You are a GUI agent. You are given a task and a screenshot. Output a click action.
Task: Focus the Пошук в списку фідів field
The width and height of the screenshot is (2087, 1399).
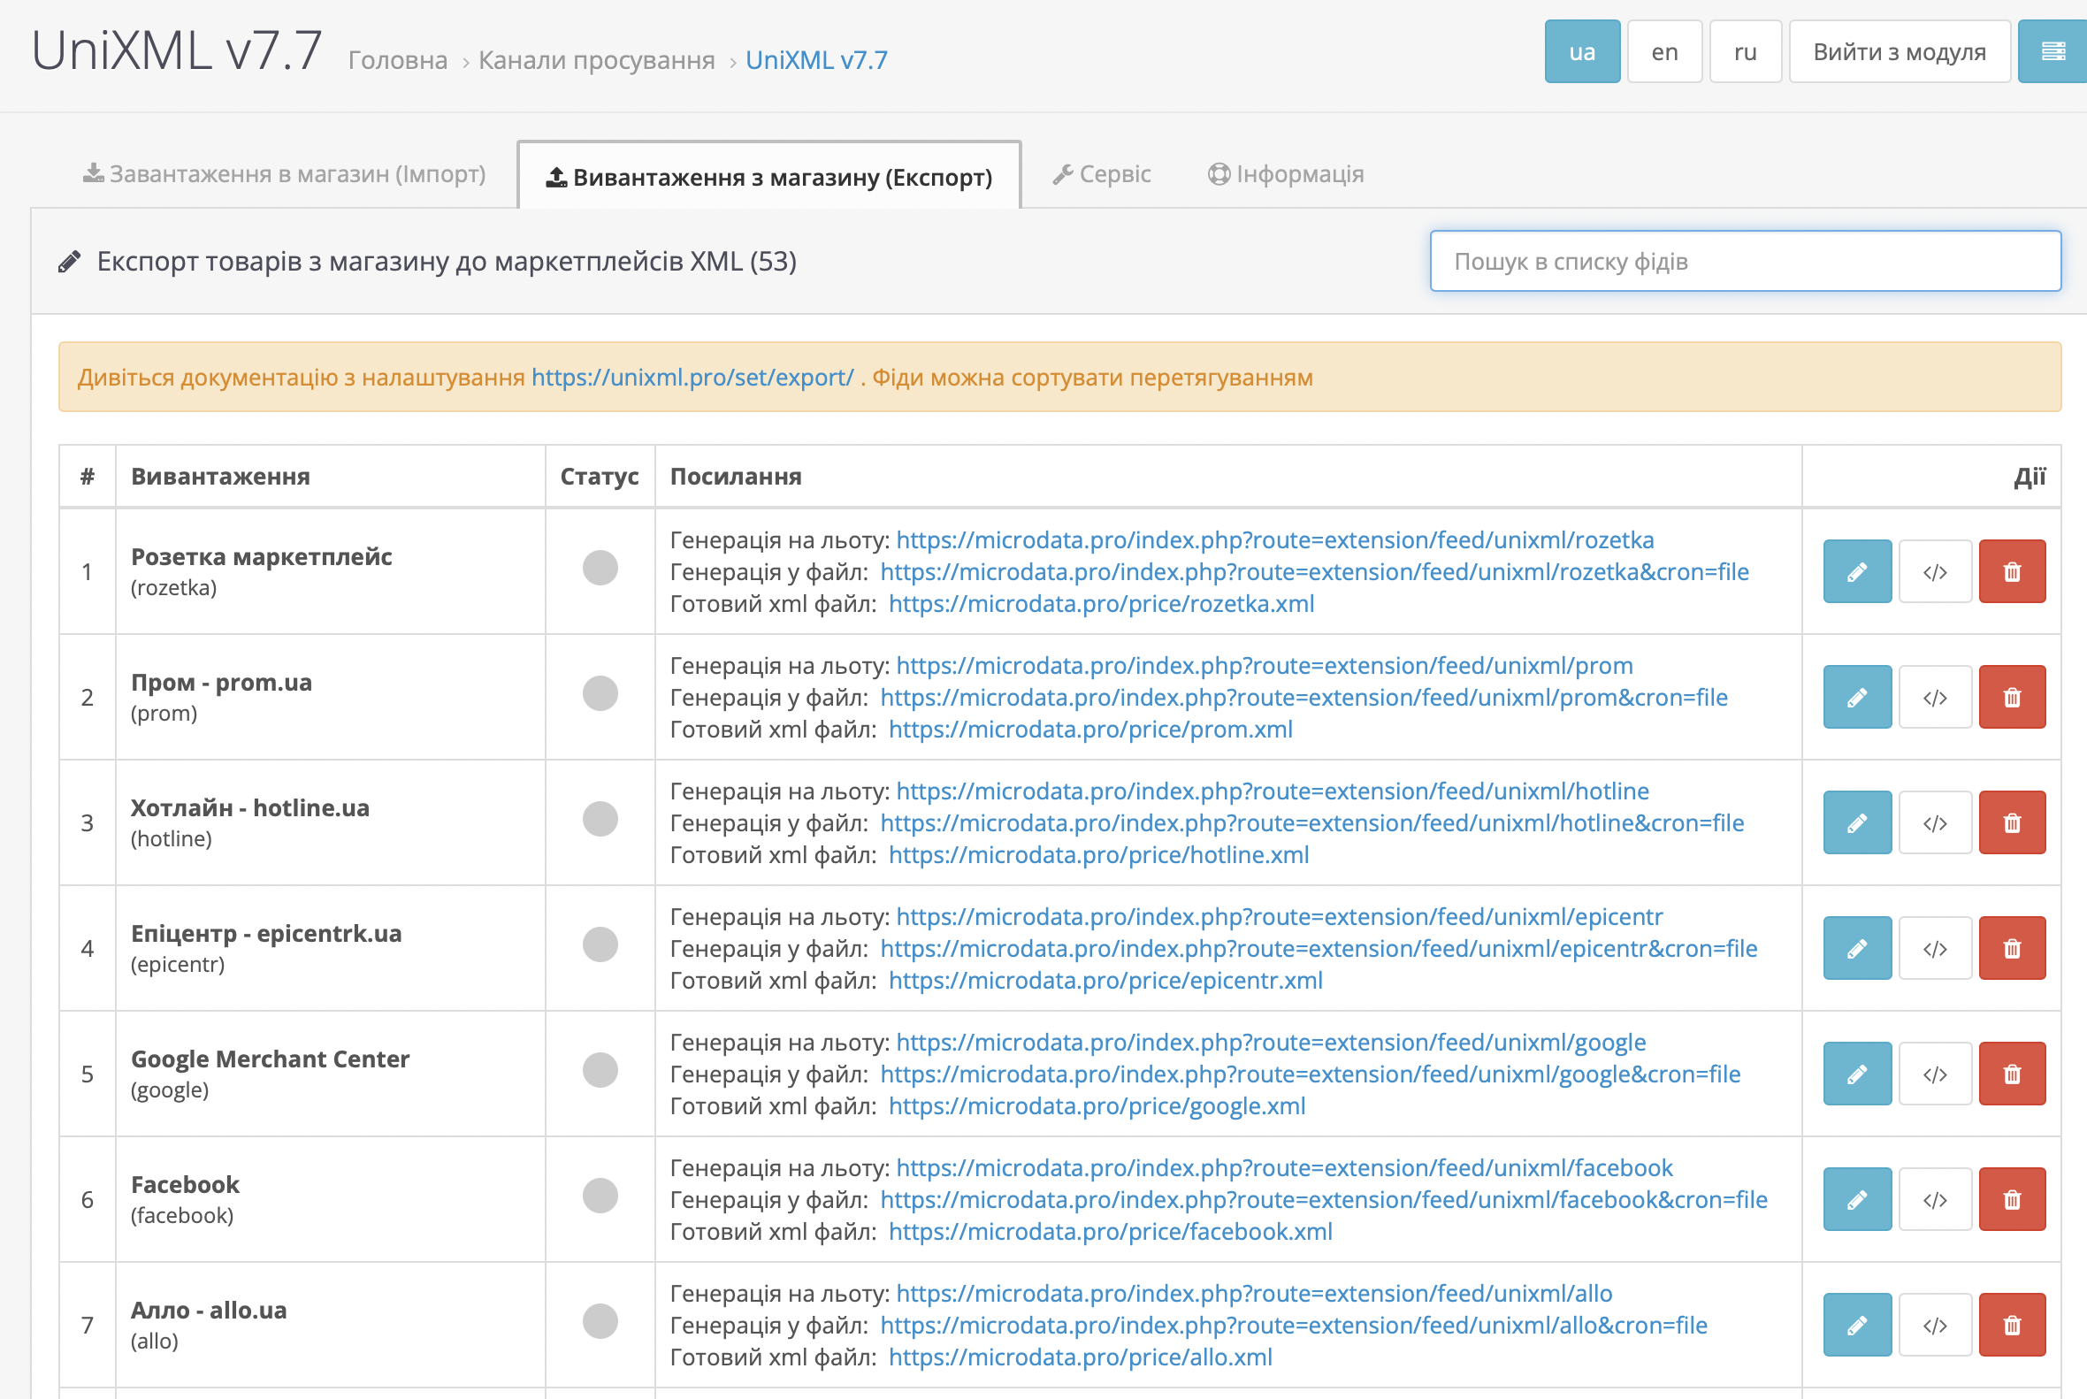click(1746, 262)
